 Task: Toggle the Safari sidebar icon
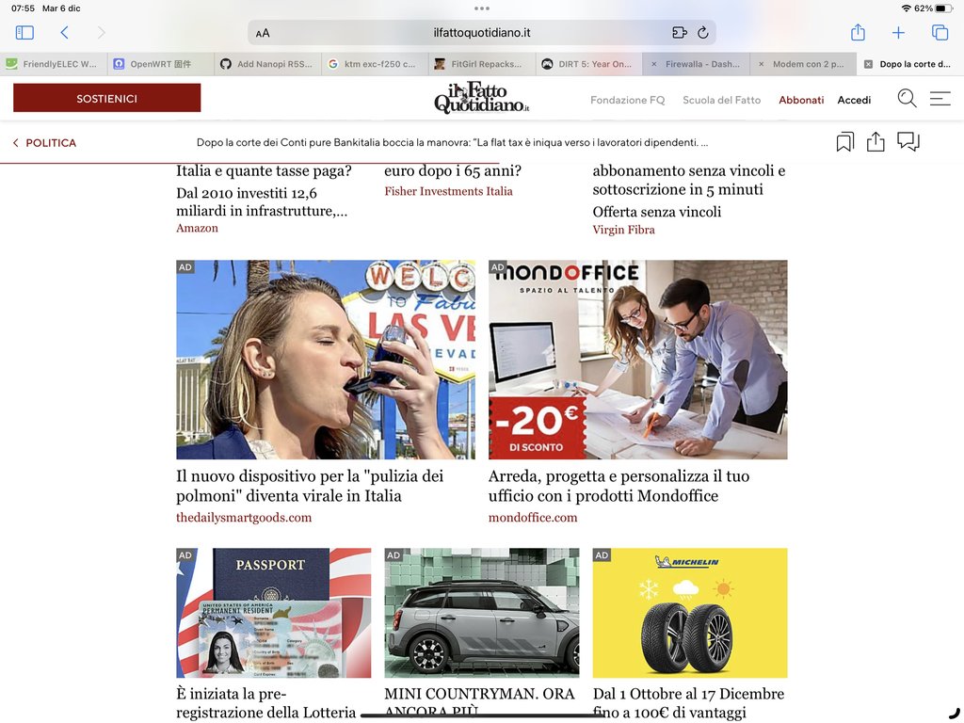[x=24, y=33]
